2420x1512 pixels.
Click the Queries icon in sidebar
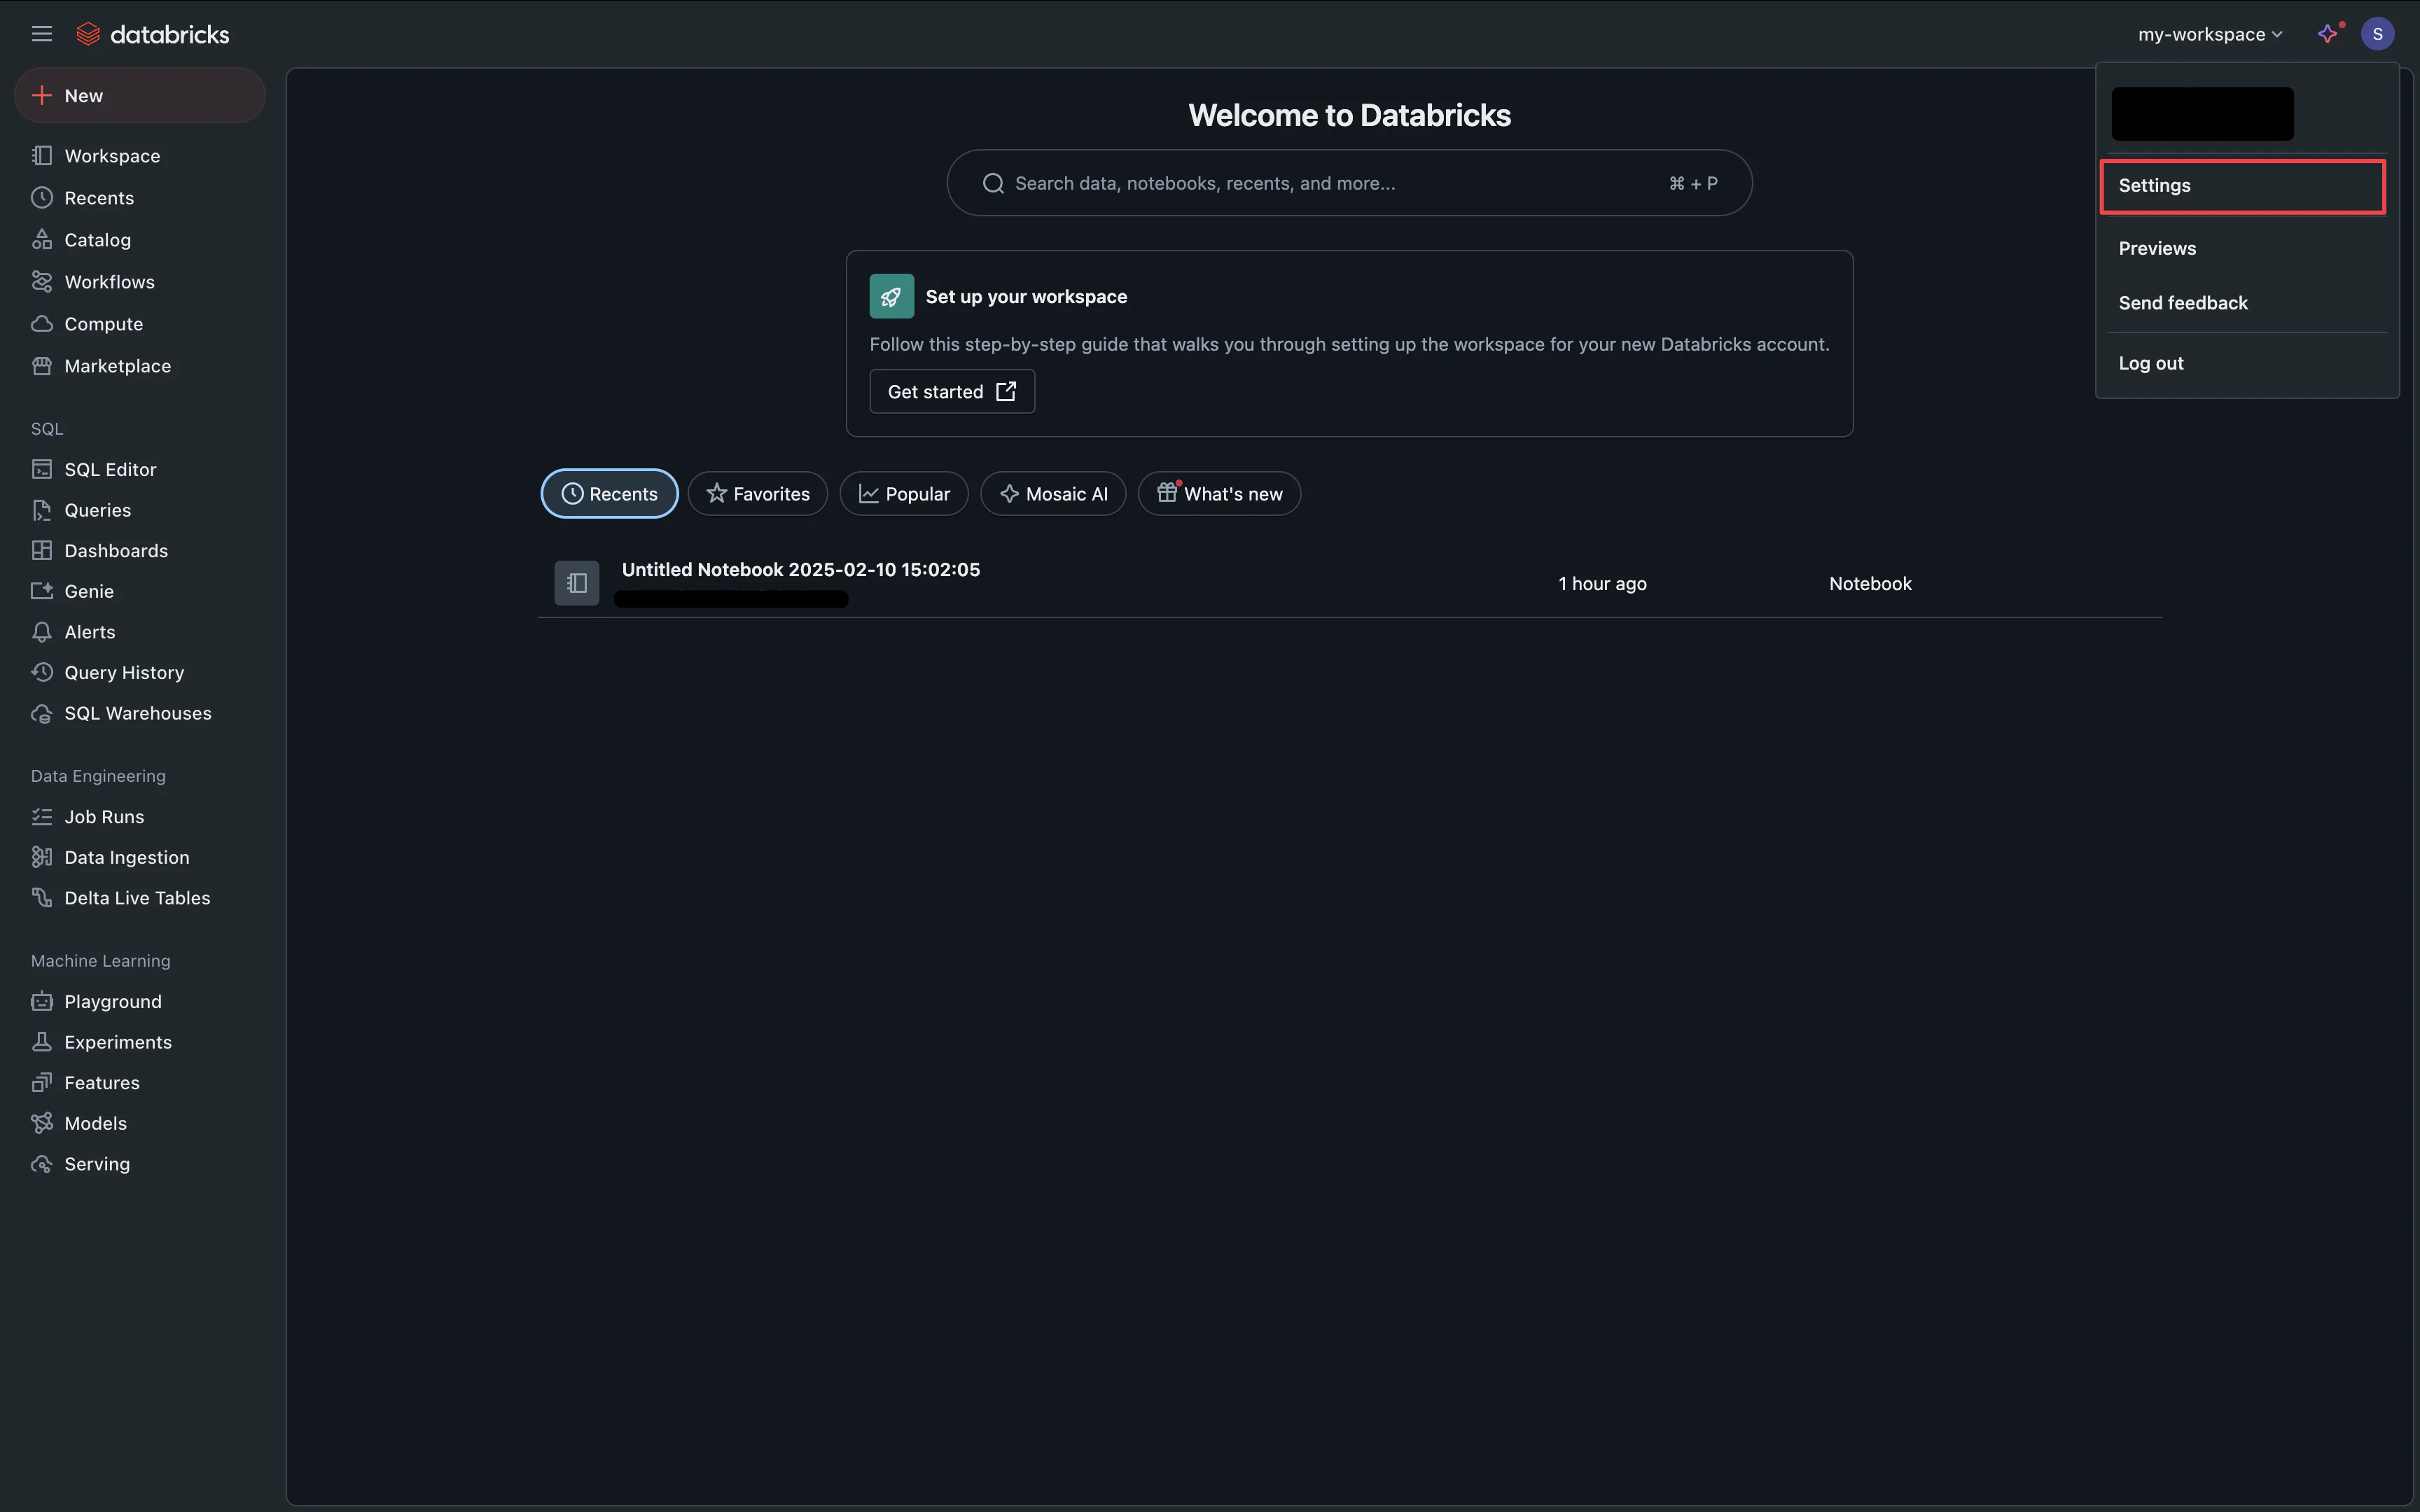42,510
